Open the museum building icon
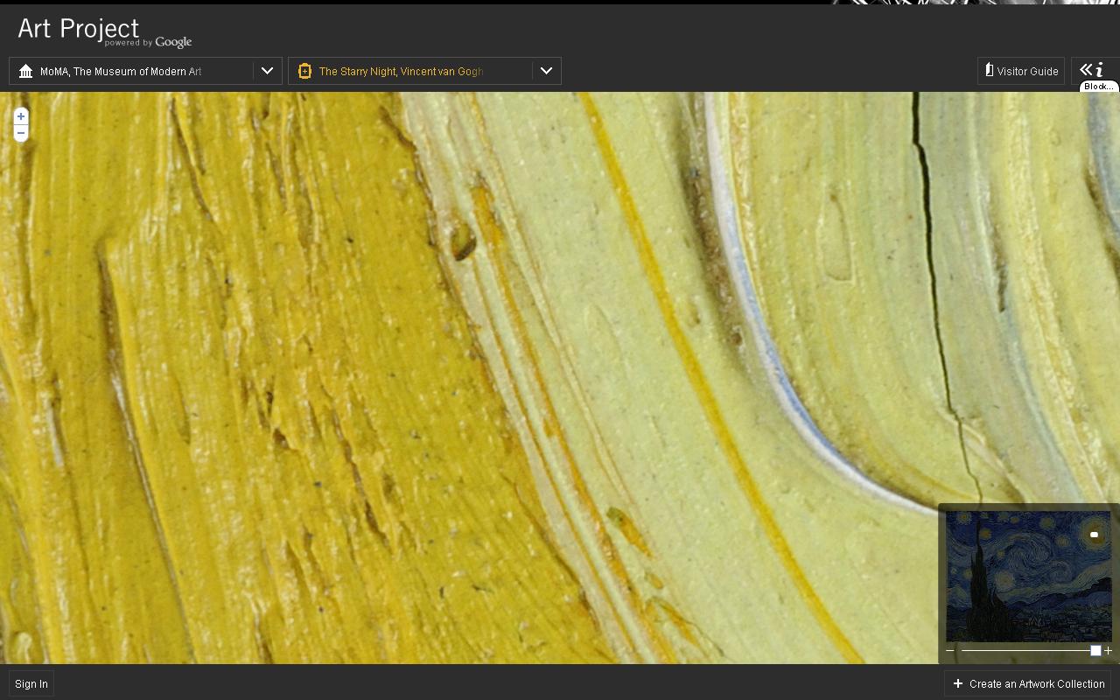 [x=25, y=71]
